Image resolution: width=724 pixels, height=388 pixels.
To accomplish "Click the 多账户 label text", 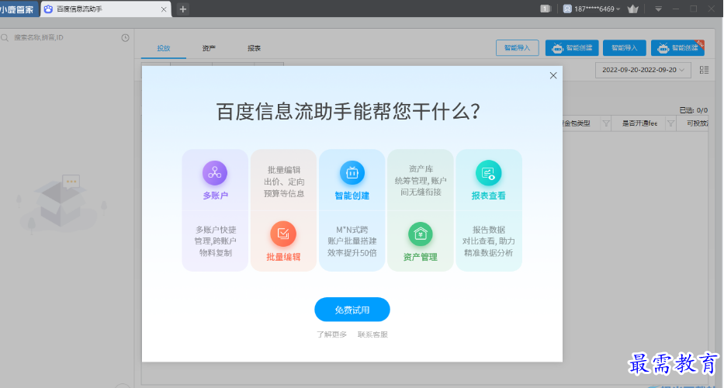I will click(215, 196).
